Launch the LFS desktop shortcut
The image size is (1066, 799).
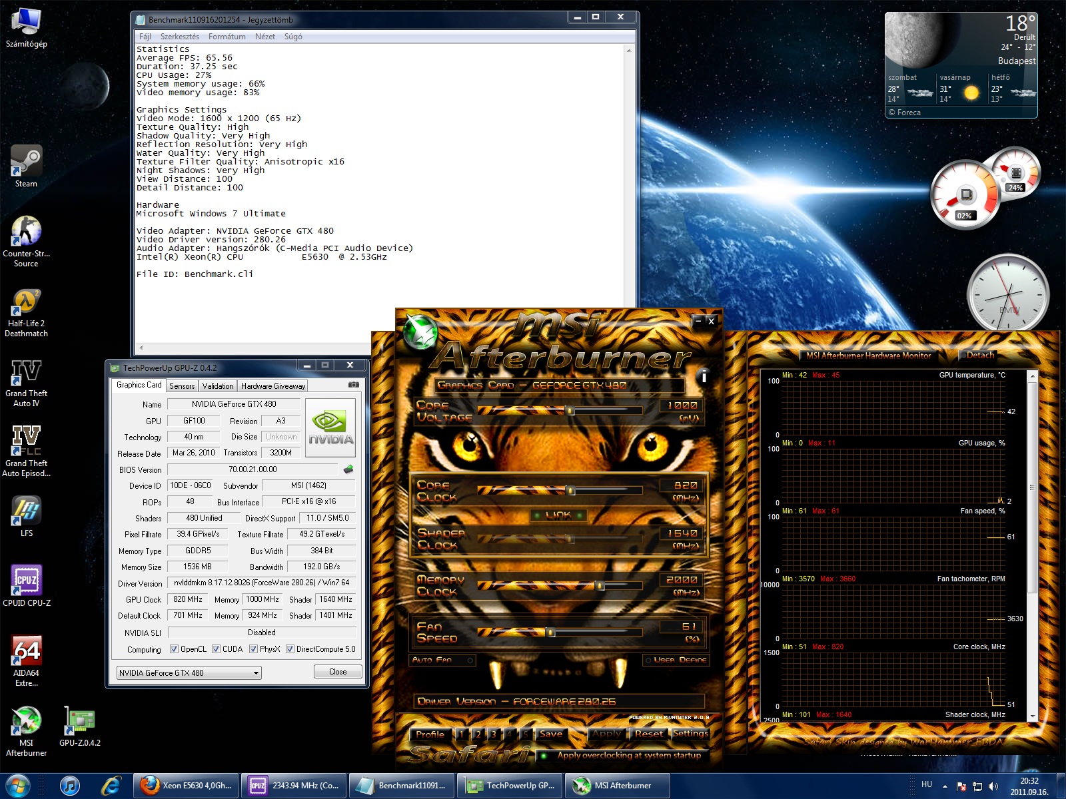(x=27, y=516)
